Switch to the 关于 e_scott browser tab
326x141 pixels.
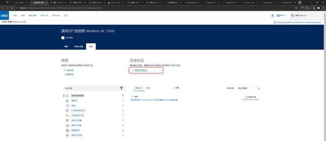tap(116, 2)
